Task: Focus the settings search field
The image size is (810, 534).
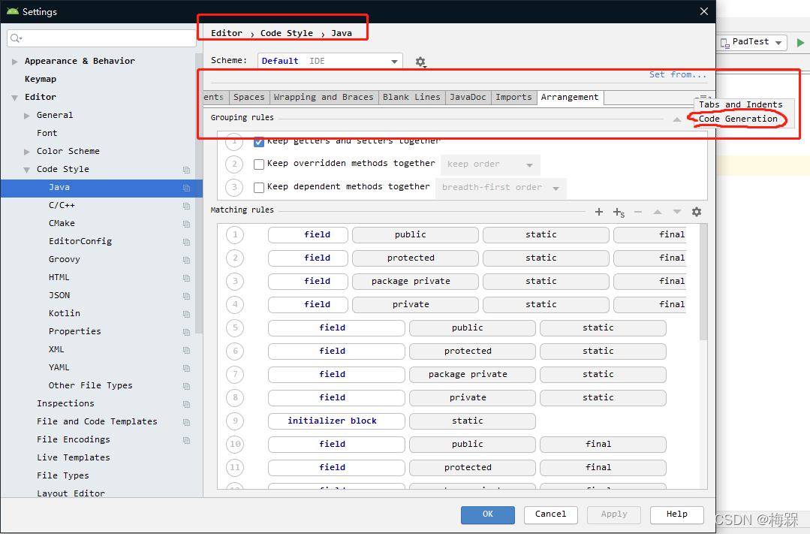Action: click(101, 38)
